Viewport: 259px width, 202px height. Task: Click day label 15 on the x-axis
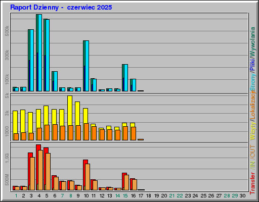point(125,196)
